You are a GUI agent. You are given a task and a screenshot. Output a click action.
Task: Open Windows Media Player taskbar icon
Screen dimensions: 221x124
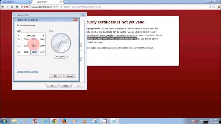[74, 121]
